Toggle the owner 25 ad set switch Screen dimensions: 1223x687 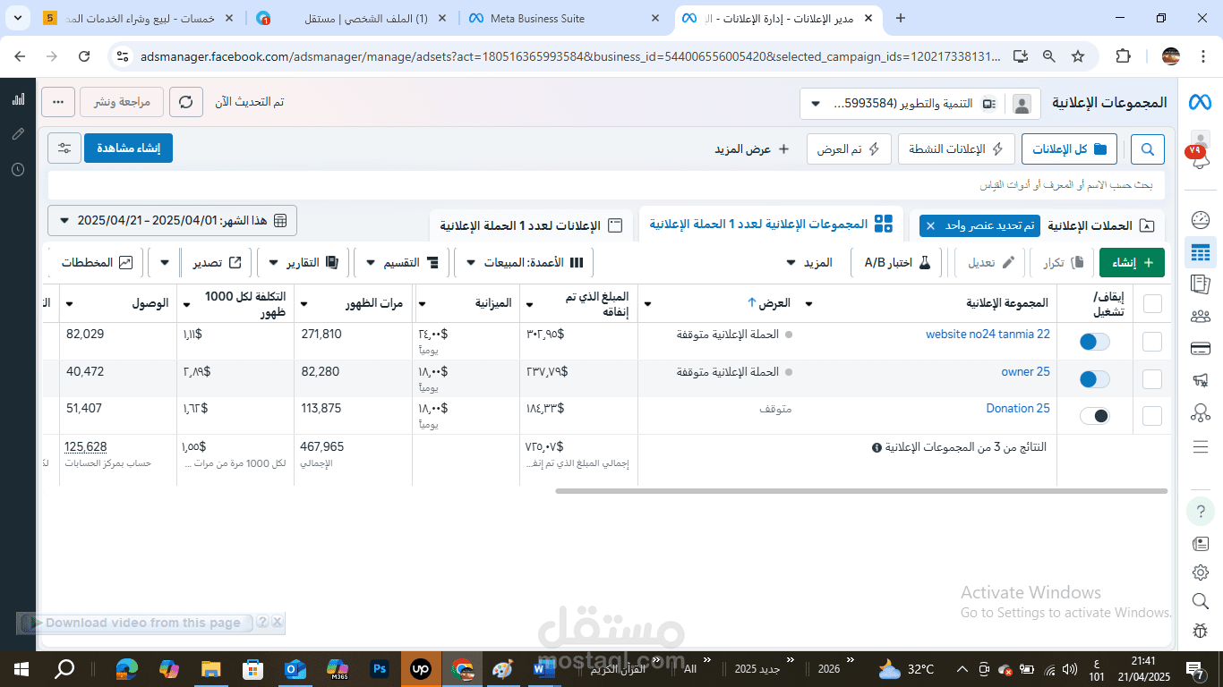[1094, 379]
